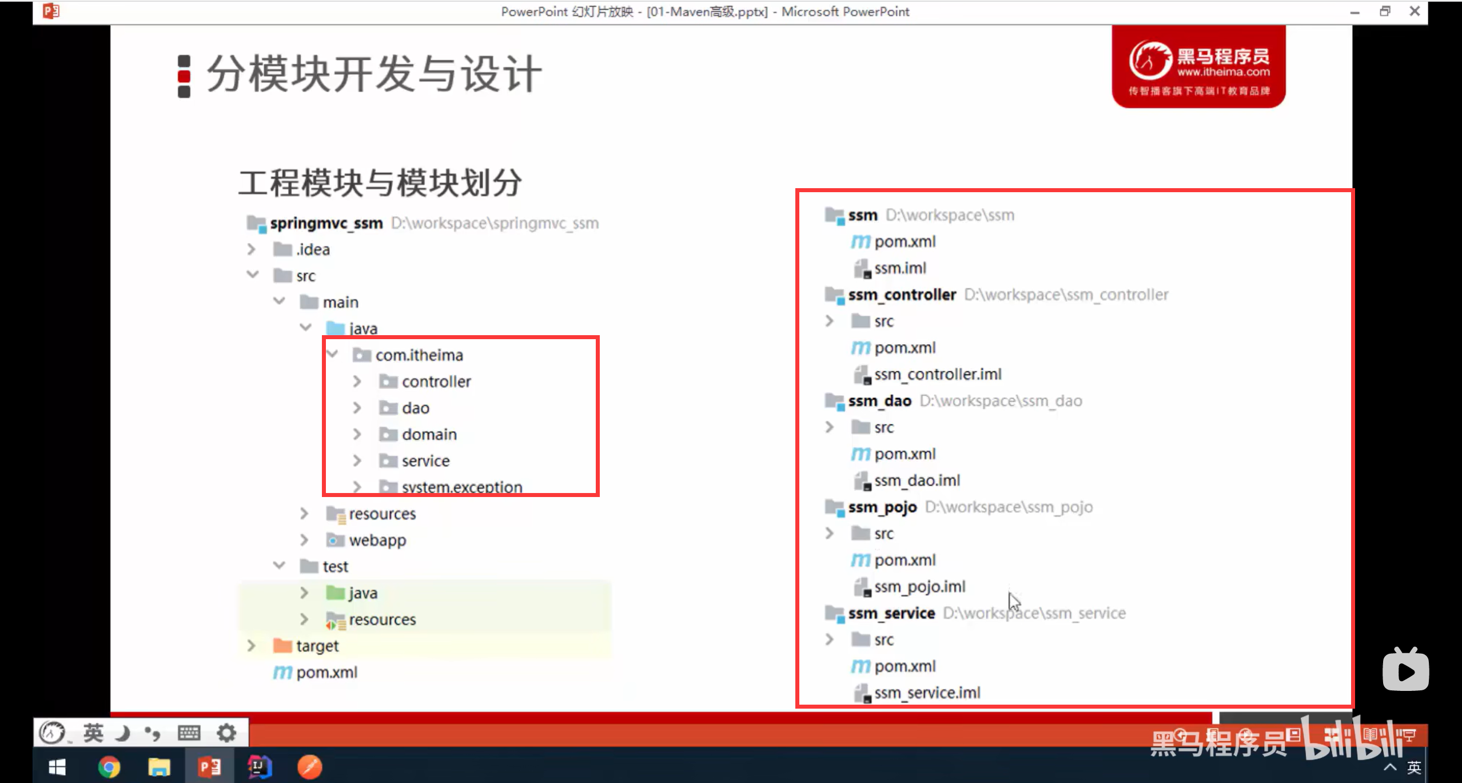
Task: Select pom.xml under springmvc_ssm project
Action: point(326,673)
